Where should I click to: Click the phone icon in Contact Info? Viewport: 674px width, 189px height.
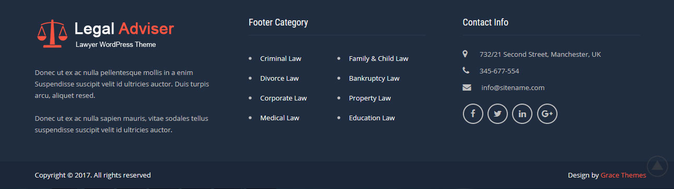point(466,70)
